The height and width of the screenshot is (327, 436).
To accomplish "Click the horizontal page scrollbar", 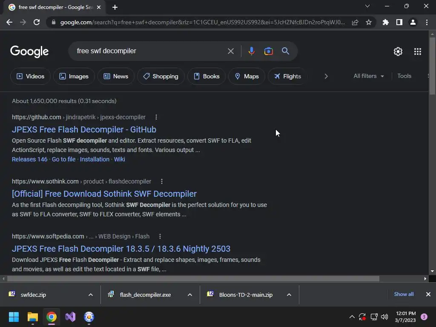I will [193, 278].
